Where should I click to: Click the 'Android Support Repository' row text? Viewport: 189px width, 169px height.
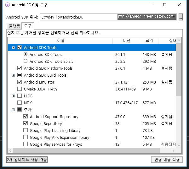[54, 117]
